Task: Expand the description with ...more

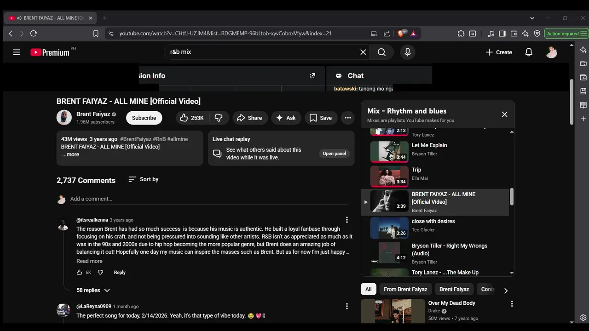Action: tap(71, 154)
